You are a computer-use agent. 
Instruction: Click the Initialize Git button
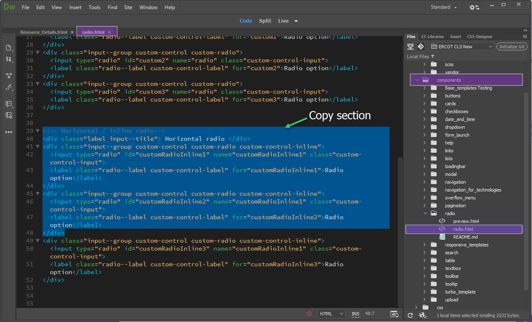click(512, 47)
